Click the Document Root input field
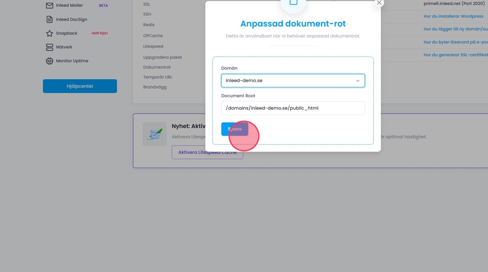Screen dimensions: 488x272 coord(293,108)
